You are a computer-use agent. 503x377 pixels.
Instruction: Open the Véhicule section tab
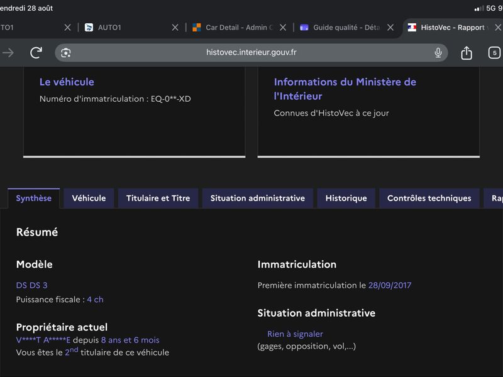point(89,198)
